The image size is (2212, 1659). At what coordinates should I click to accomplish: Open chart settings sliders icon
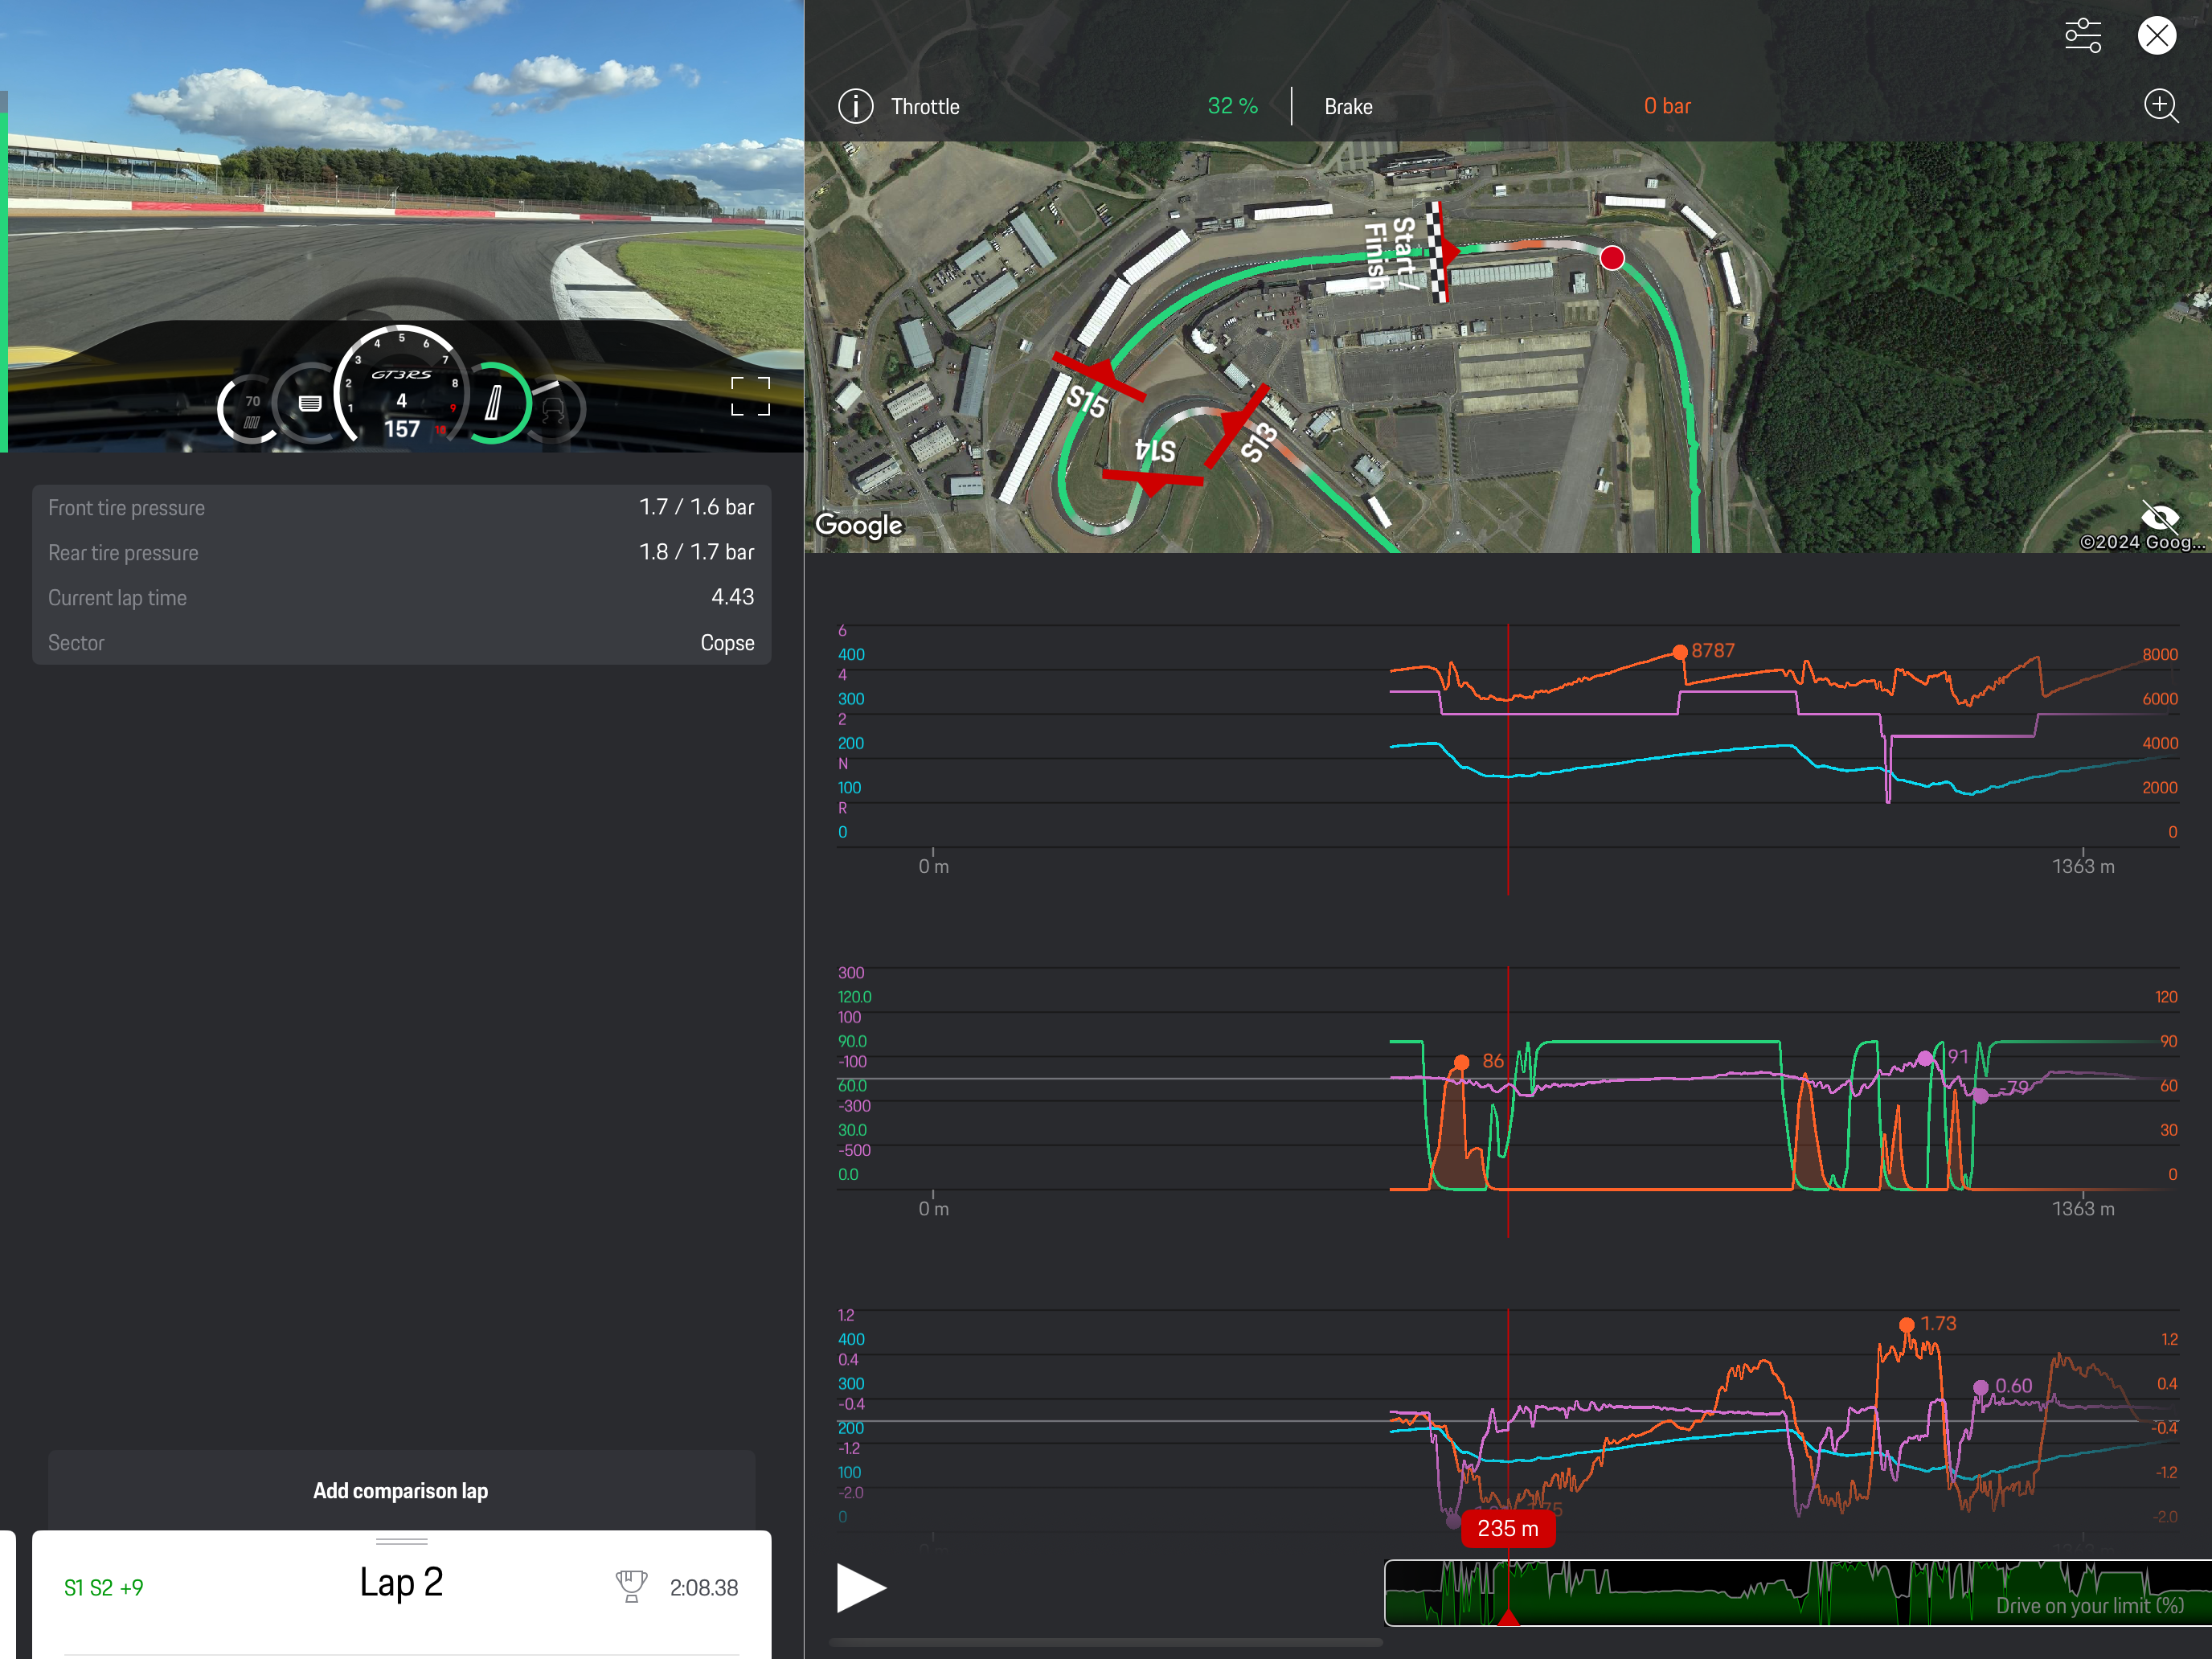(x=2082, y=36)
